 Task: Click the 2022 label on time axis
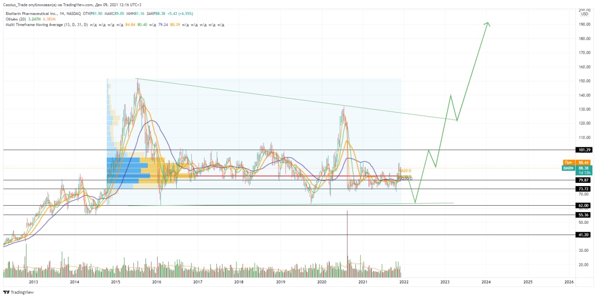(x=404, y=282)
